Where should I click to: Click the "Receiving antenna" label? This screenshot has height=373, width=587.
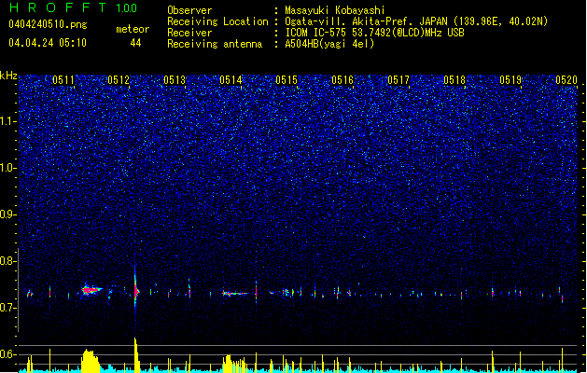click(x=215, y=44)
